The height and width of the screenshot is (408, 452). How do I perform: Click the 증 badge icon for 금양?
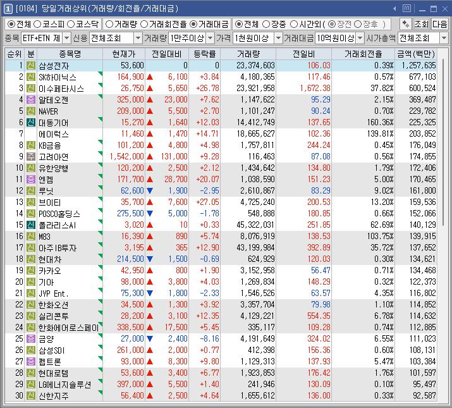tap(31, 339)
